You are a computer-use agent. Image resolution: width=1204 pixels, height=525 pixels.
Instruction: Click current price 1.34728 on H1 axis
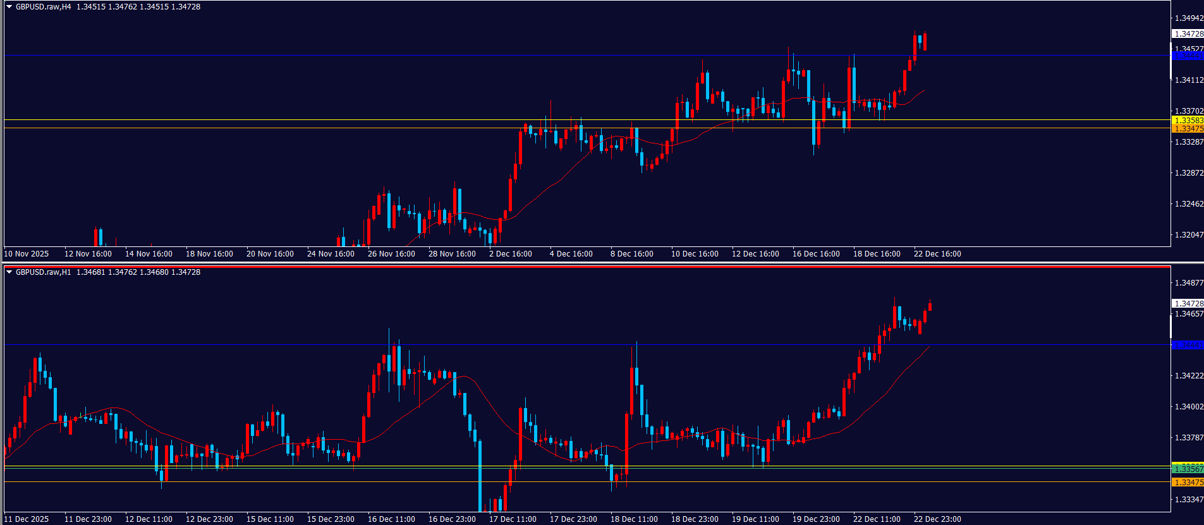pyautogui.click(x=1188, y=304)
